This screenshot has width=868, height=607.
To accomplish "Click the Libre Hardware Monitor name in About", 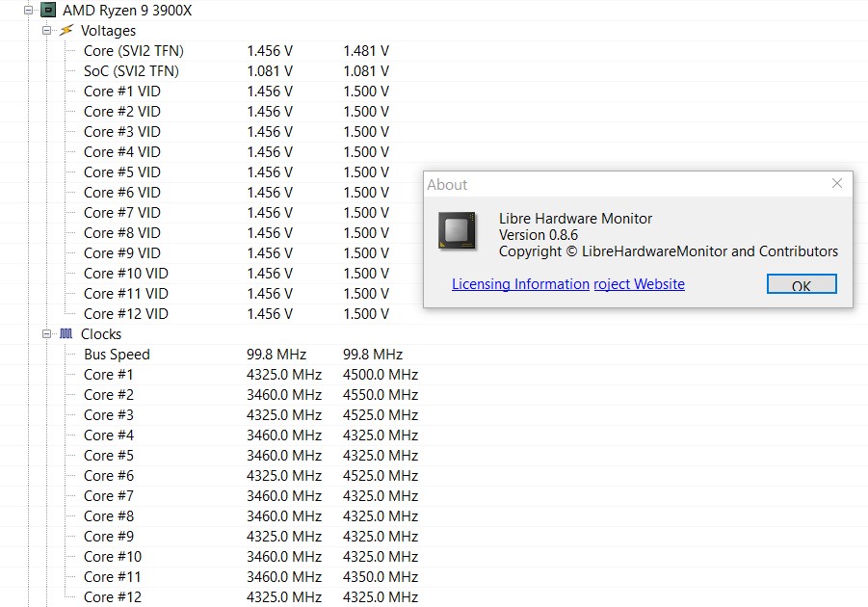I will [575, 218].
